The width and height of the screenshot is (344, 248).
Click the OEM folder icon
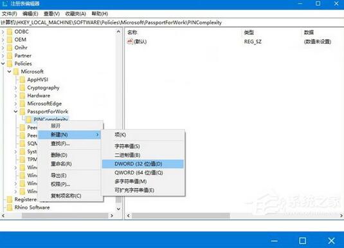tap(10, 40)
